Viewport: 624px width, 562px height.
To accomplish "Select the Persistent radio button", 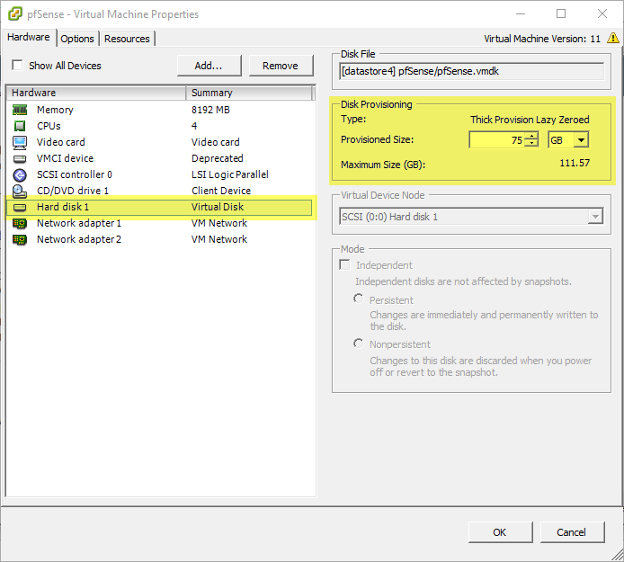I will tap(359, 299).
